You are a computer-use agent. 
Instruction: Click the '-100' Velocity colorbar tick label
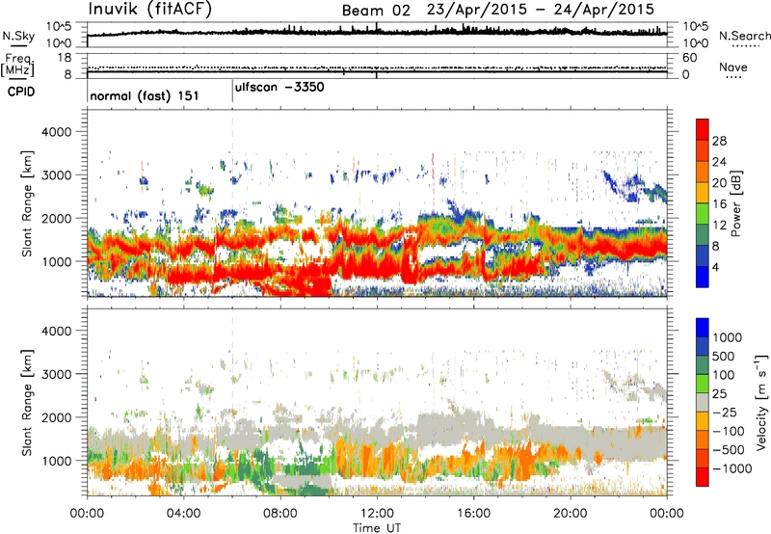pyautogui.click(x=729, y=431)
